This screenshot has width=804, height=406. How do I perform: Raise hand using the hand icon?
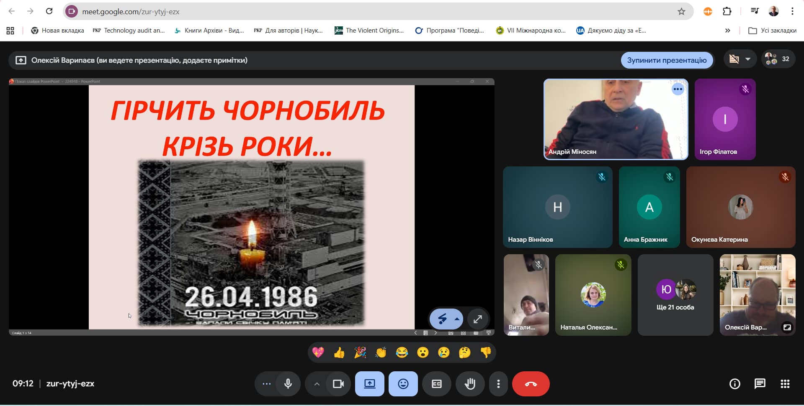click(470, 384)
